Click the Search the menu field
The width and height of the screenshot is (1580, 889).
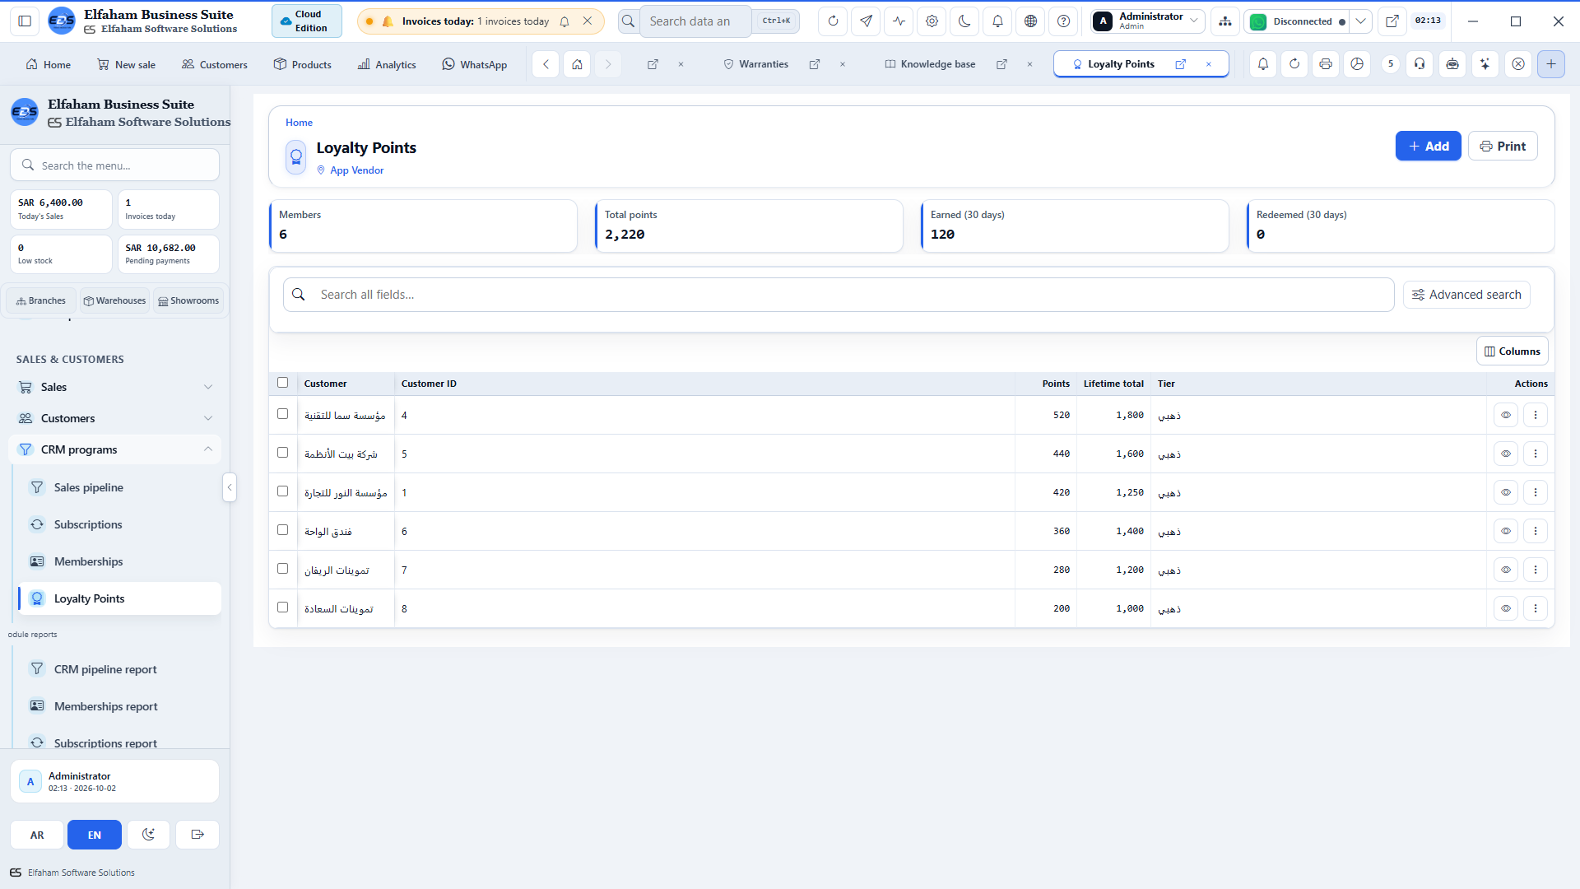pyautogui.click(x=115, y=165)
